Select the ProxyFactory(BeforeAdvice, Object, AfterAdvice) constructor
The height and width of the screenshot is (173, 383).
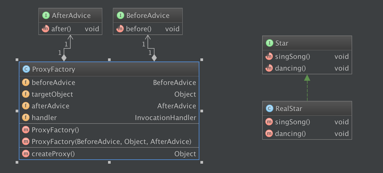112,142
